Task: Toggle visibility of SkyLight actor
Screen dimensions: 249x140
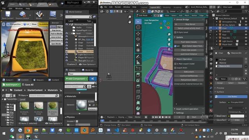Action: [67, 61]
